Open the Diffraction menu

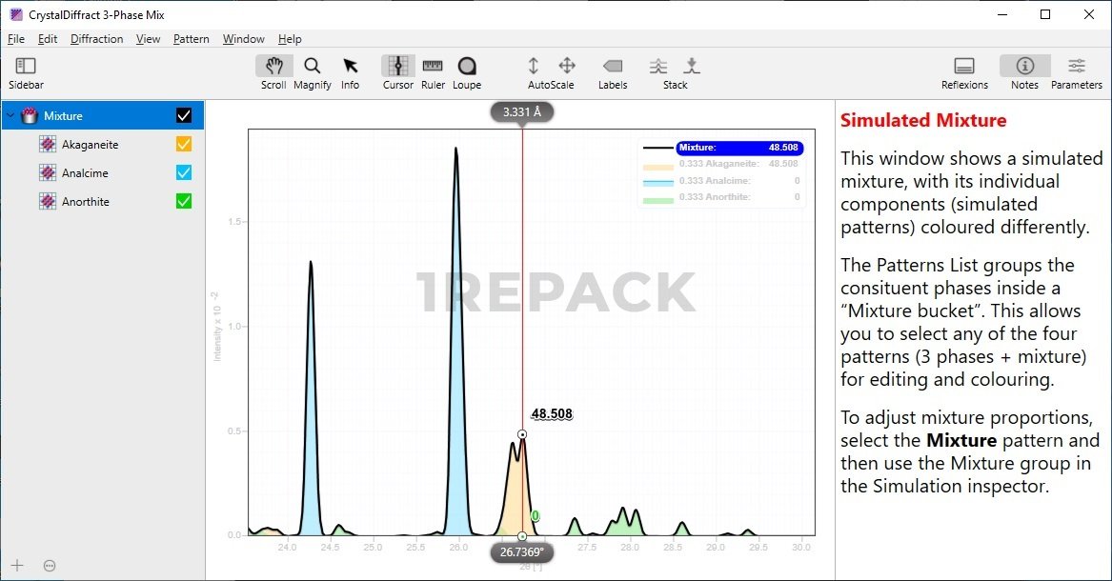(x=96, y=39)
